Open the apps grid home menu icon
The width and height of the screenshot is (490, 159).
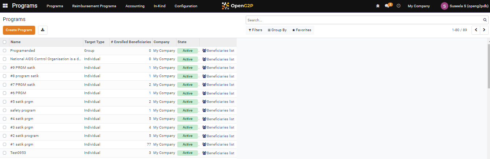(x=5, y=6)
